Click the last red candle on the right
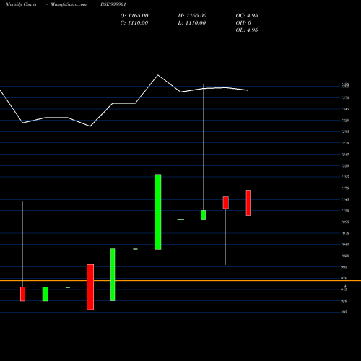The height and width of the screenshot is (361, 361). (248, 203)
